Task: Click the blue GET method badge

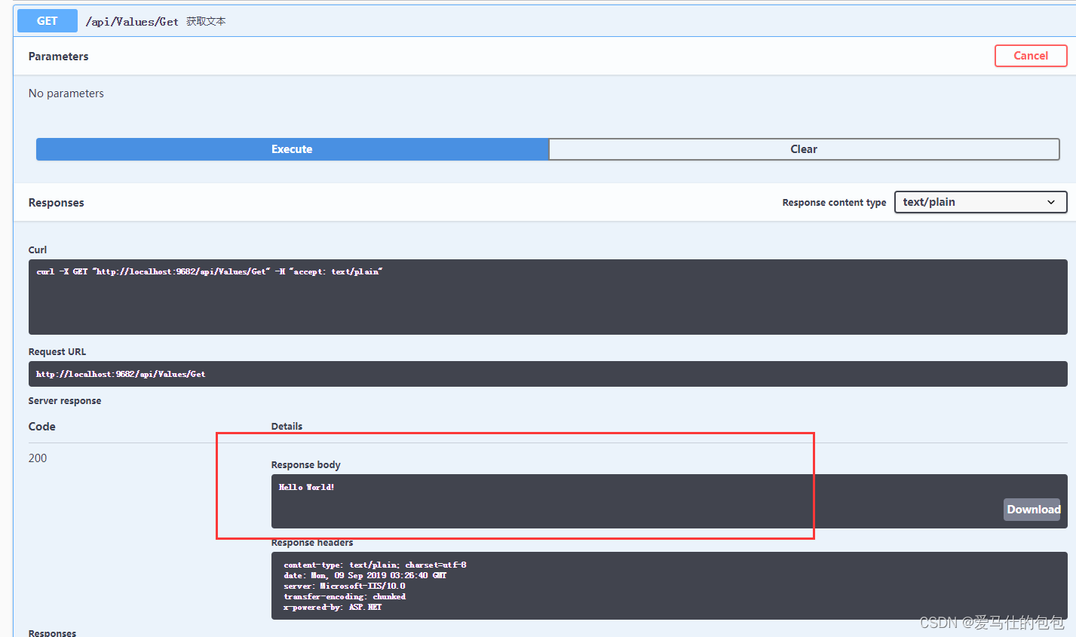Action: 47,20
